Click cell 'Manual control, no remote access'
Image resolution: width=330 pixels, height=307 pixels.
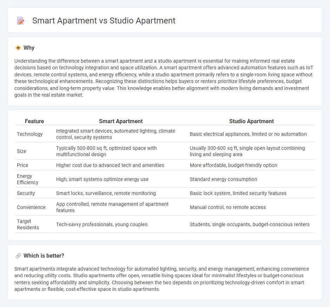pyautogui.click(x=251, y=207)
